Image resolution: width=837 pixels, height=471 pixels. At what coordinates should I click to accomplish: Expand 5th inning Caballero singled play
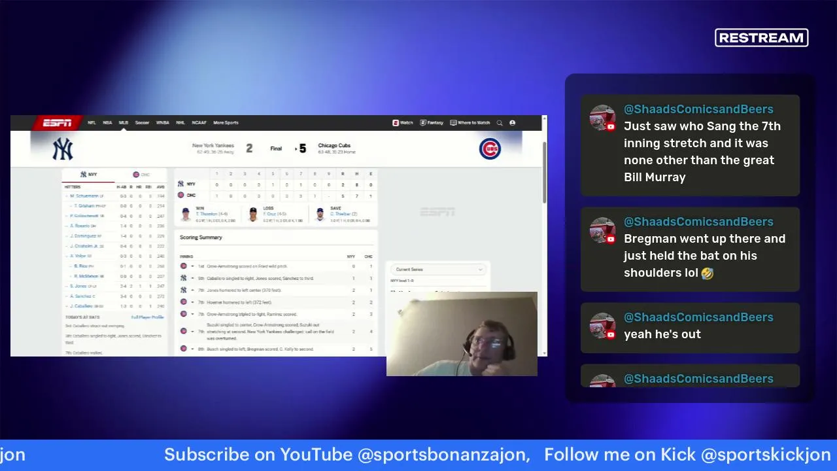click(192, 279)
